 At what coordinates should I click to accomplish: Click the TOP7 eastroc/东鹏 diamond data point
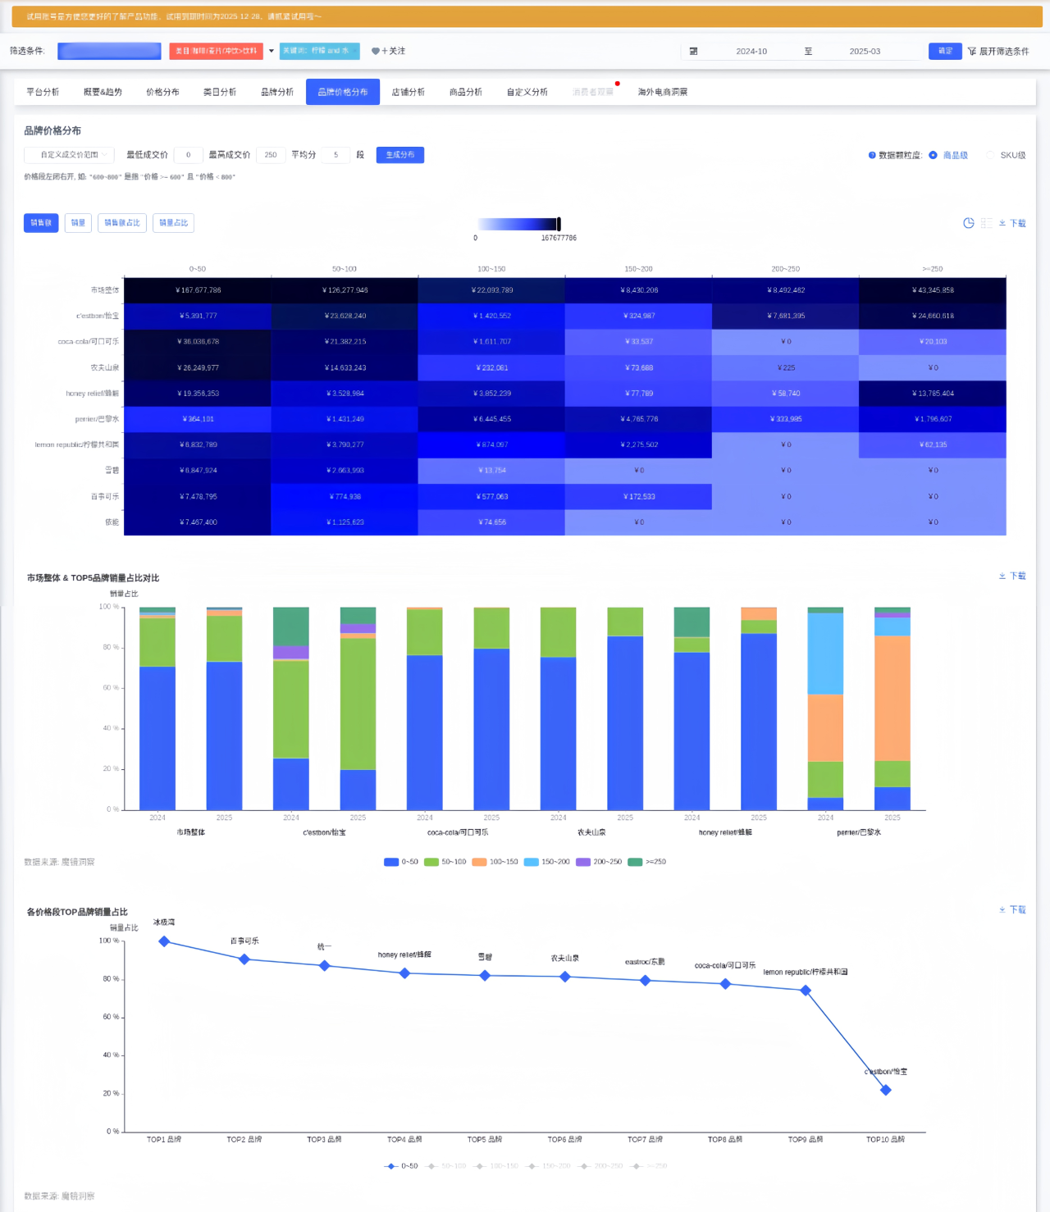646,981
